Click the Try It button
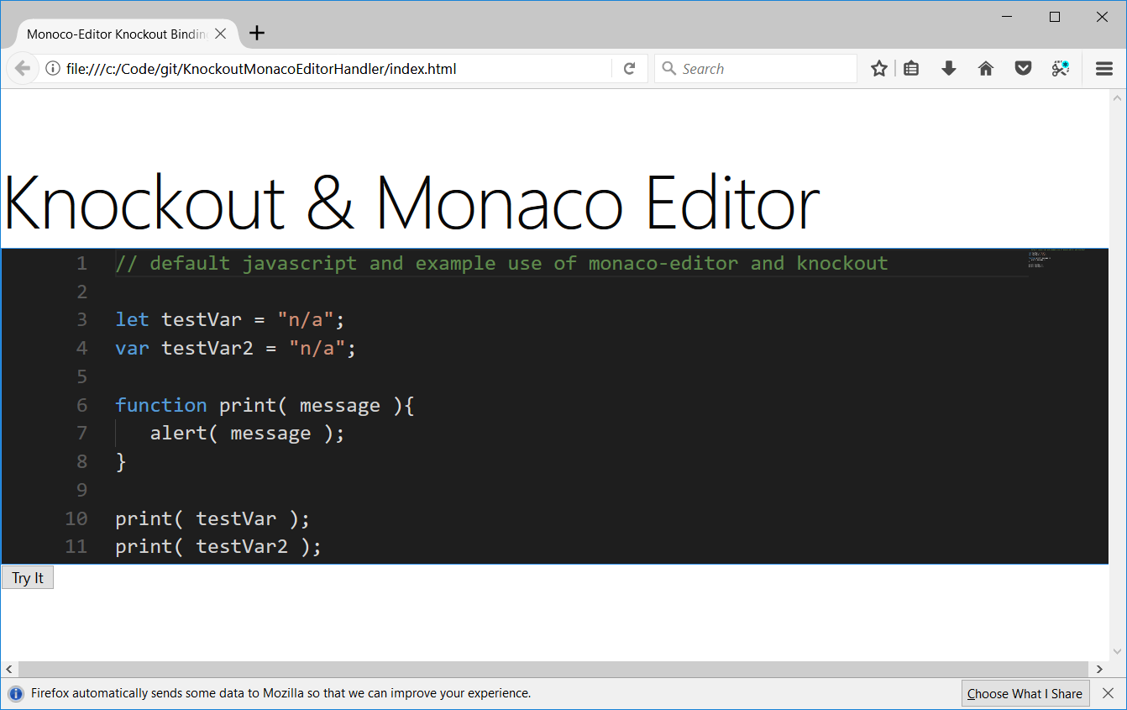Image resolution: width=1127 pixels, height=710 pixels. coord(28,577)
